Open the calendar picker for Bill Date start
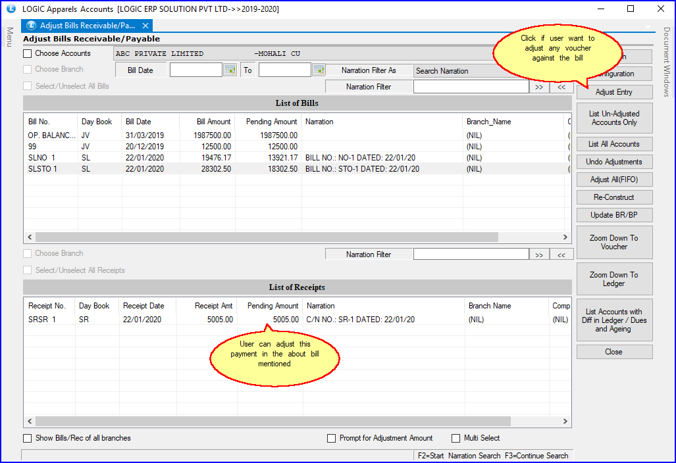 pos(230,70)
